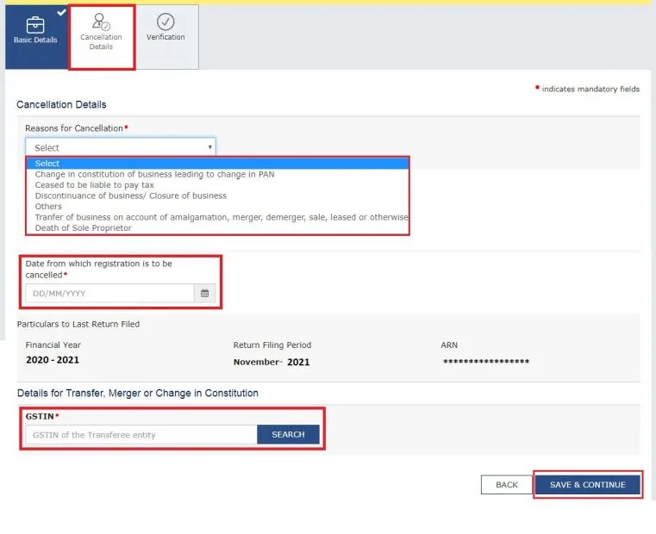Pick Ceased to be liable to pay tax
Screen dimensions: 656x534
point(217,185)
